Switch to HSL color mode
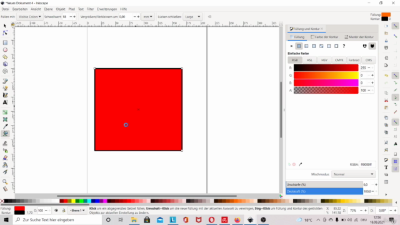The image size is (400, 225). point(309,60)
